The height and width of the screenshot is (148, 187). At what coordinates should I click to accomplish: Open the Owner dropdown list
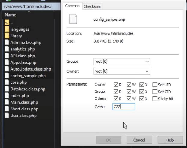pyautogui.click(x=147, y=71)
